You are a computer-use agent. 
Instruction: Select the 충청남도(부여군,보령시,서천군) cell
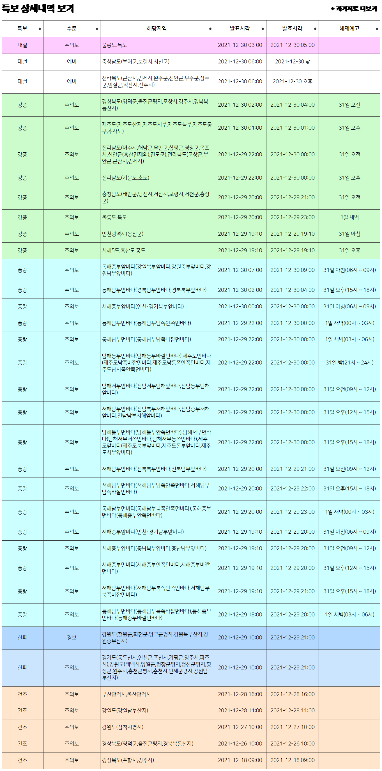(157, 62)
